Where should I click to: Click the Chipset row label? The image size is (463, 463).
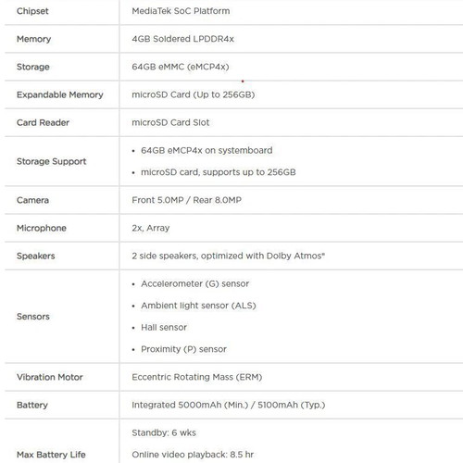point(32,11)
